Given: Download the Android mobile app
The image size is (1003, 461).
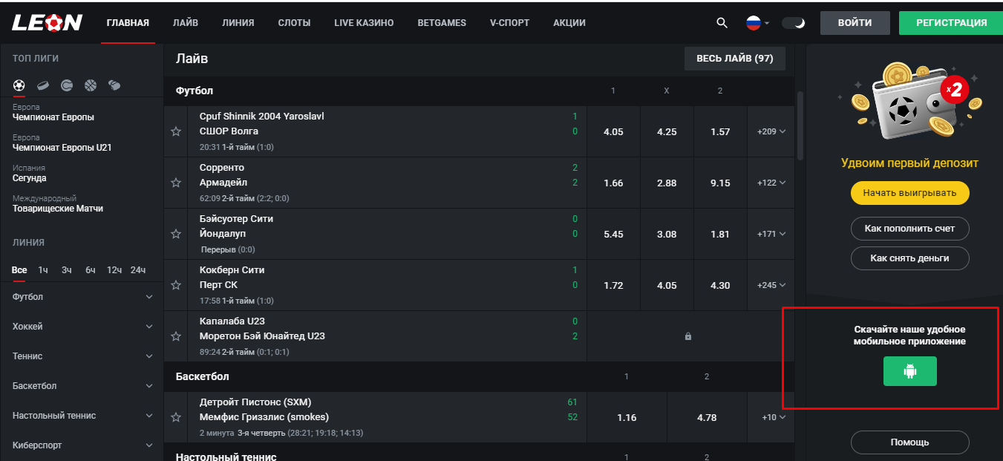Looking at the screenshot, I should [910, 371].
